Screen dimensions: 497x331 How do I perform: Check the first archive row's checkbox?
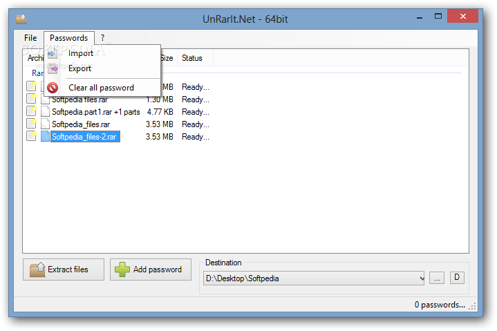click(x=31, y=86)
